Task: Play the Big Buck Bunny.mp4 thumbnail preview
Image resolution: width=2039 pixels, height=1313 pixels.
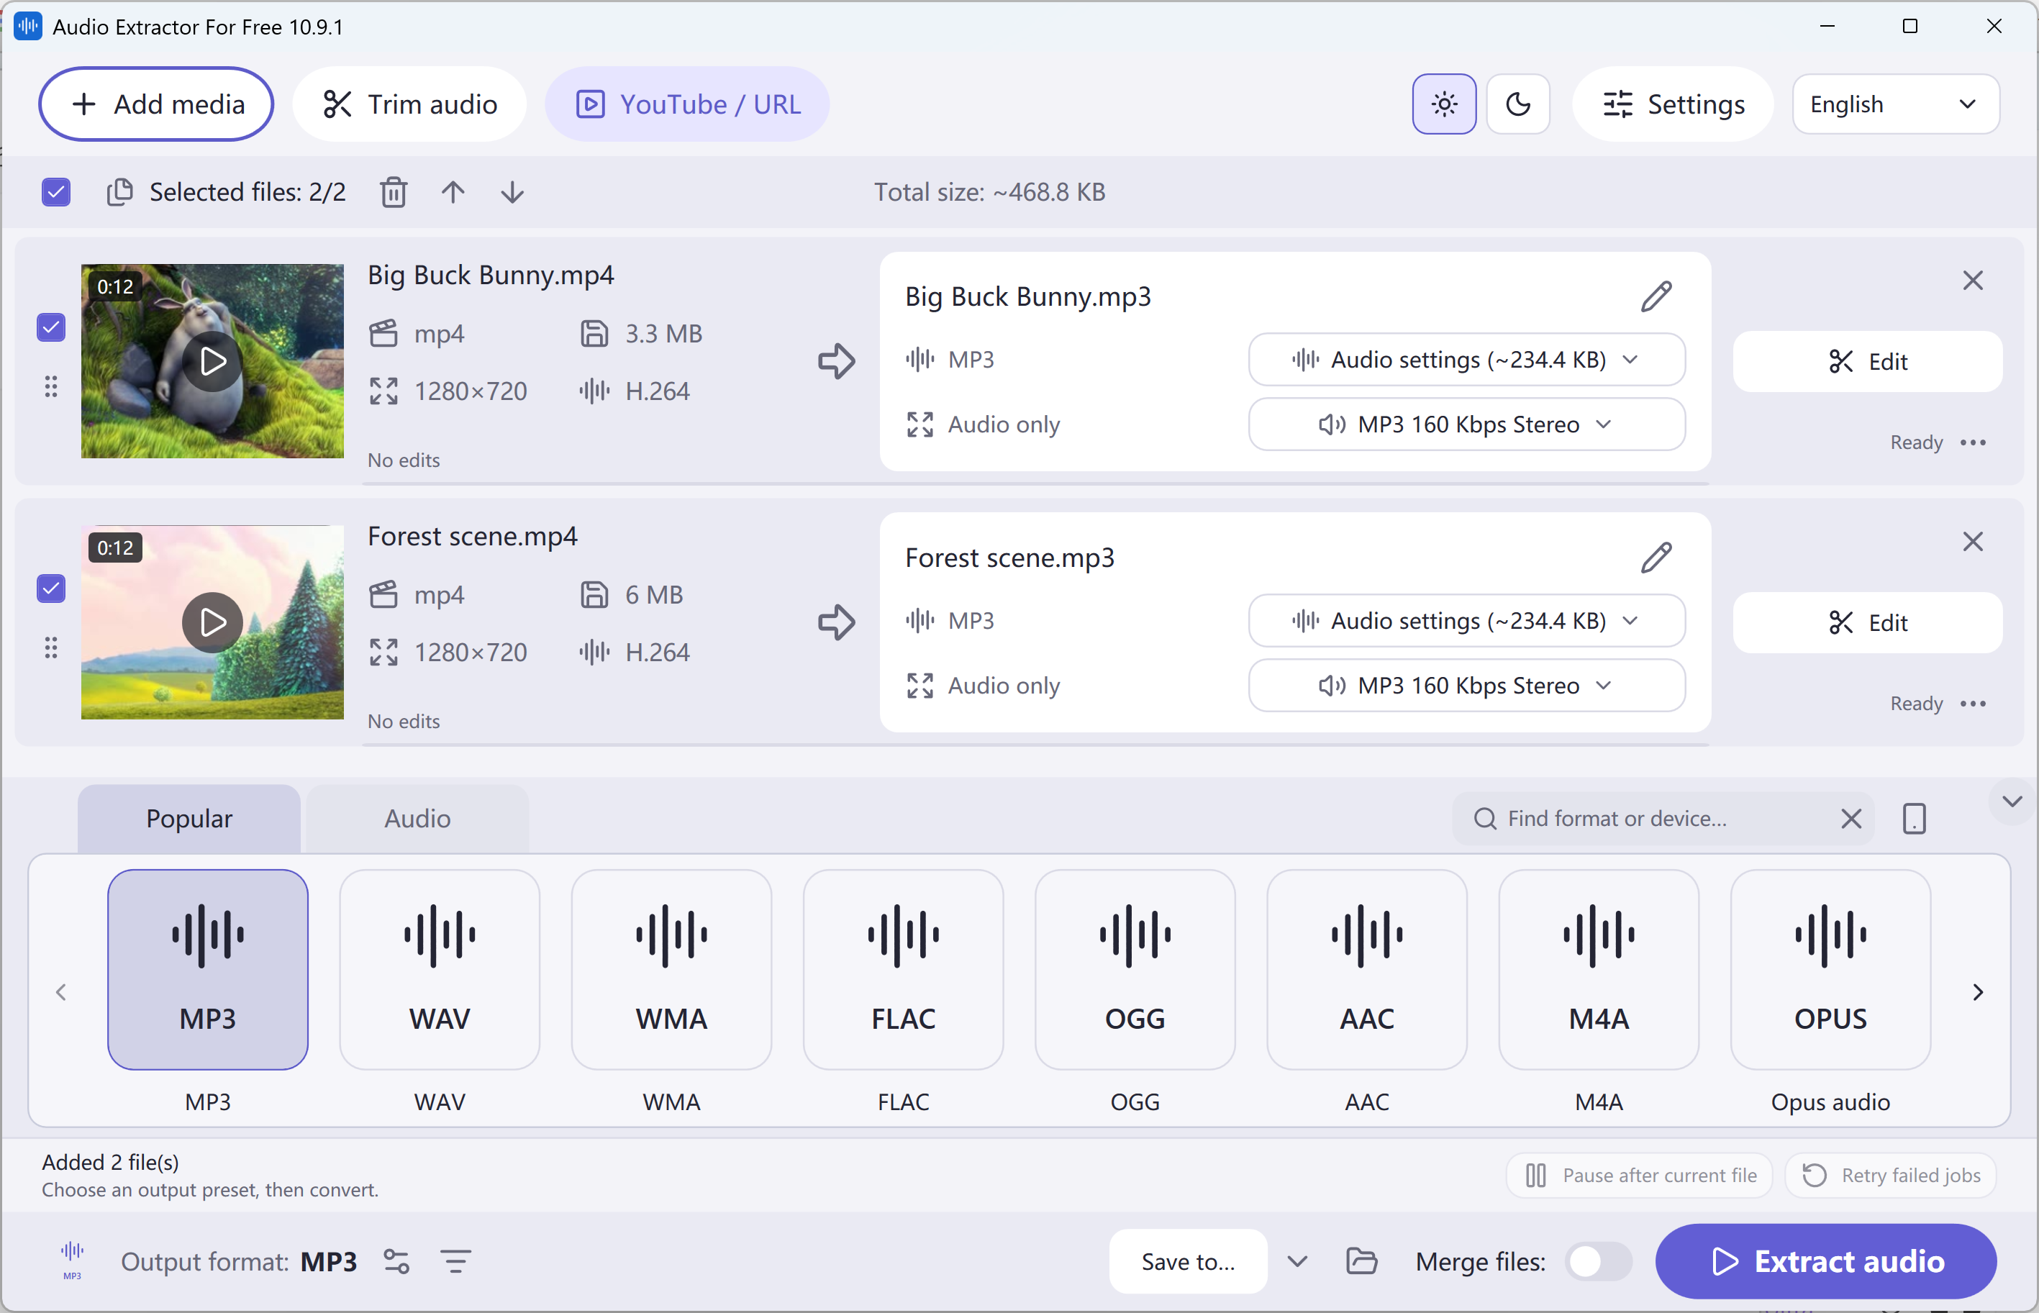Action: tap(212, 361)
